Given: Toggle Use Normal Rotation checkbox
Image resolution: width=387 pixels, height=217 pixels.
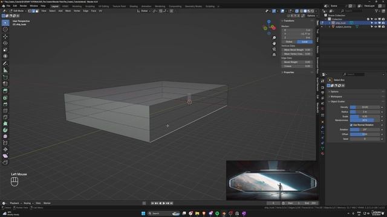Looking at the screenshot, I should point(351,125).
